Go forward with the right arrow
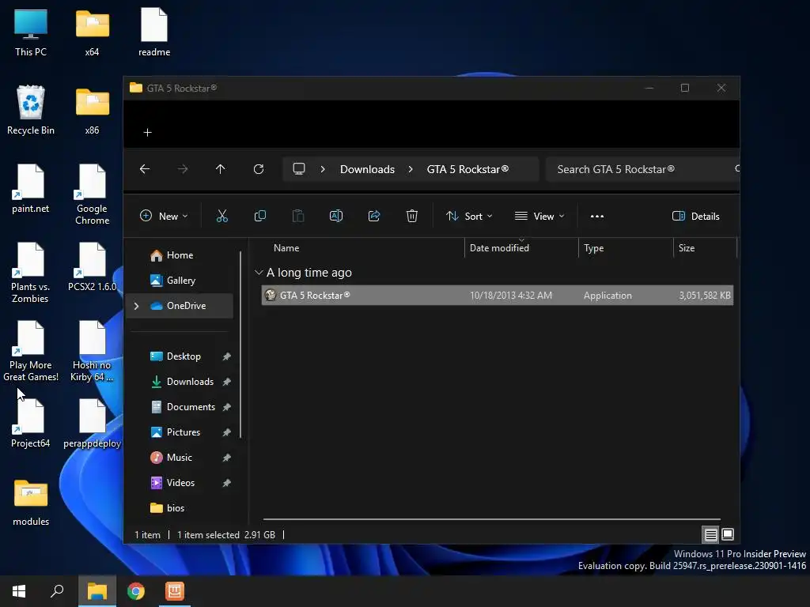 click(183, 169)
